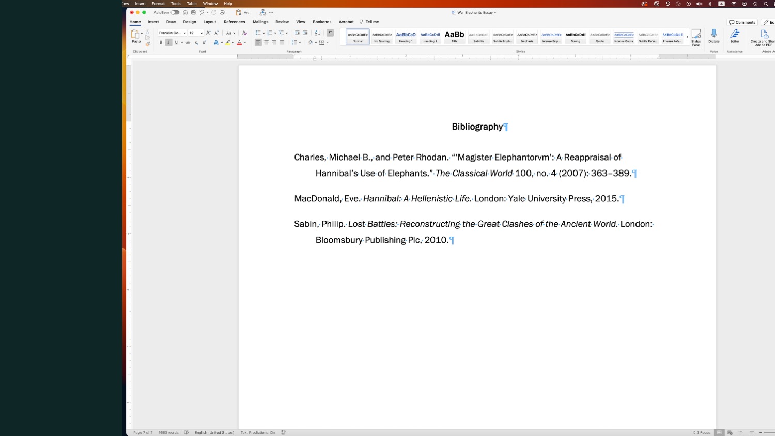This screenshot has height=436, width=775.
Task: Open the Format menu in menu bar
Action: [x=158, y=4]
